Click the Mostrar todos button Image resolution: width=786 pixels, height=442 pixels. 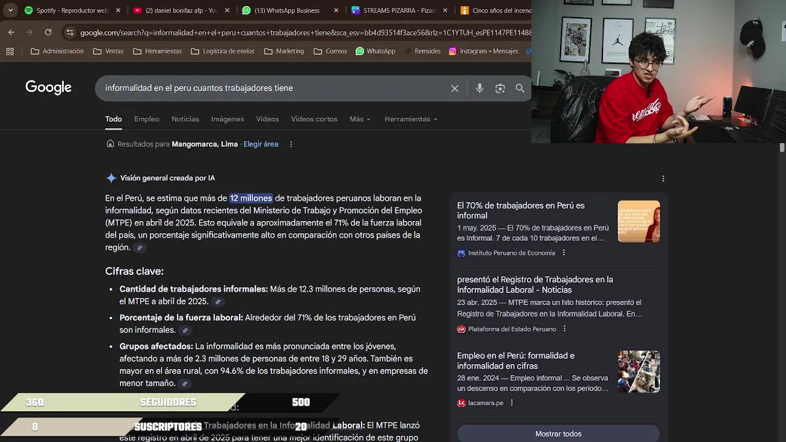558,433
